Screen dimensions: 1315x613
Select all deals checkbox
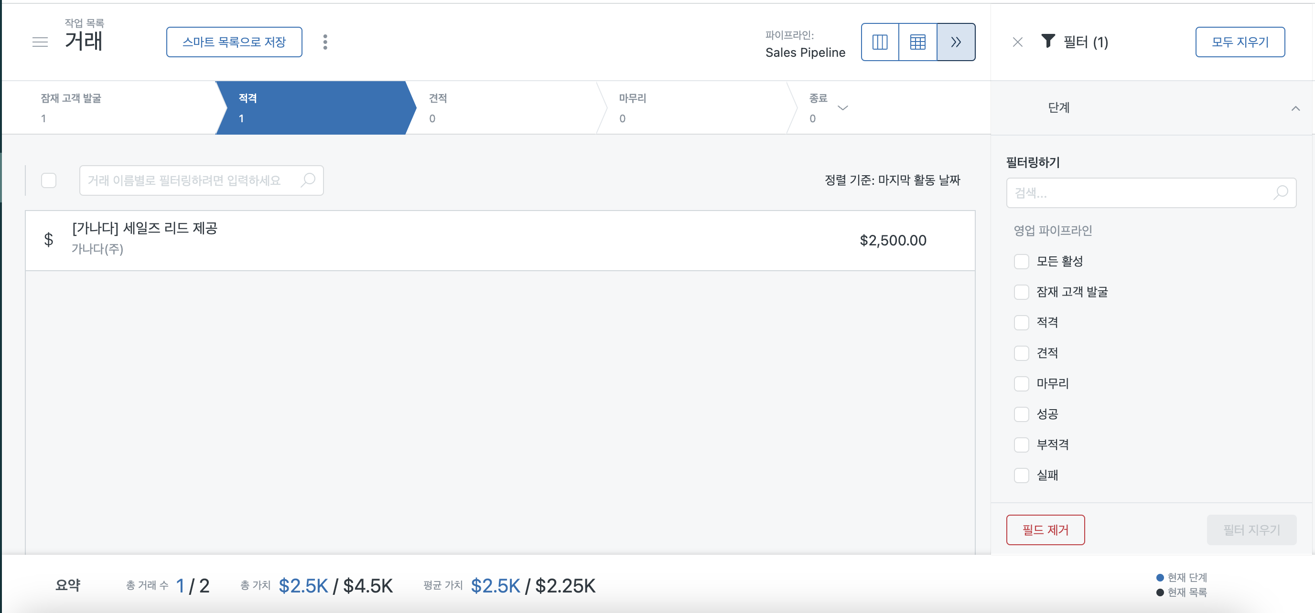pos(48,180)
